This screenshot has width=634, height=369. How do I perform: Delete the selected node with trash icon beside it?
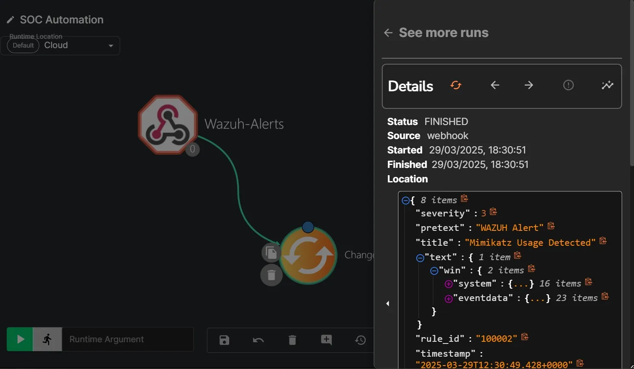pyautogui.click(x=271, y=275)
